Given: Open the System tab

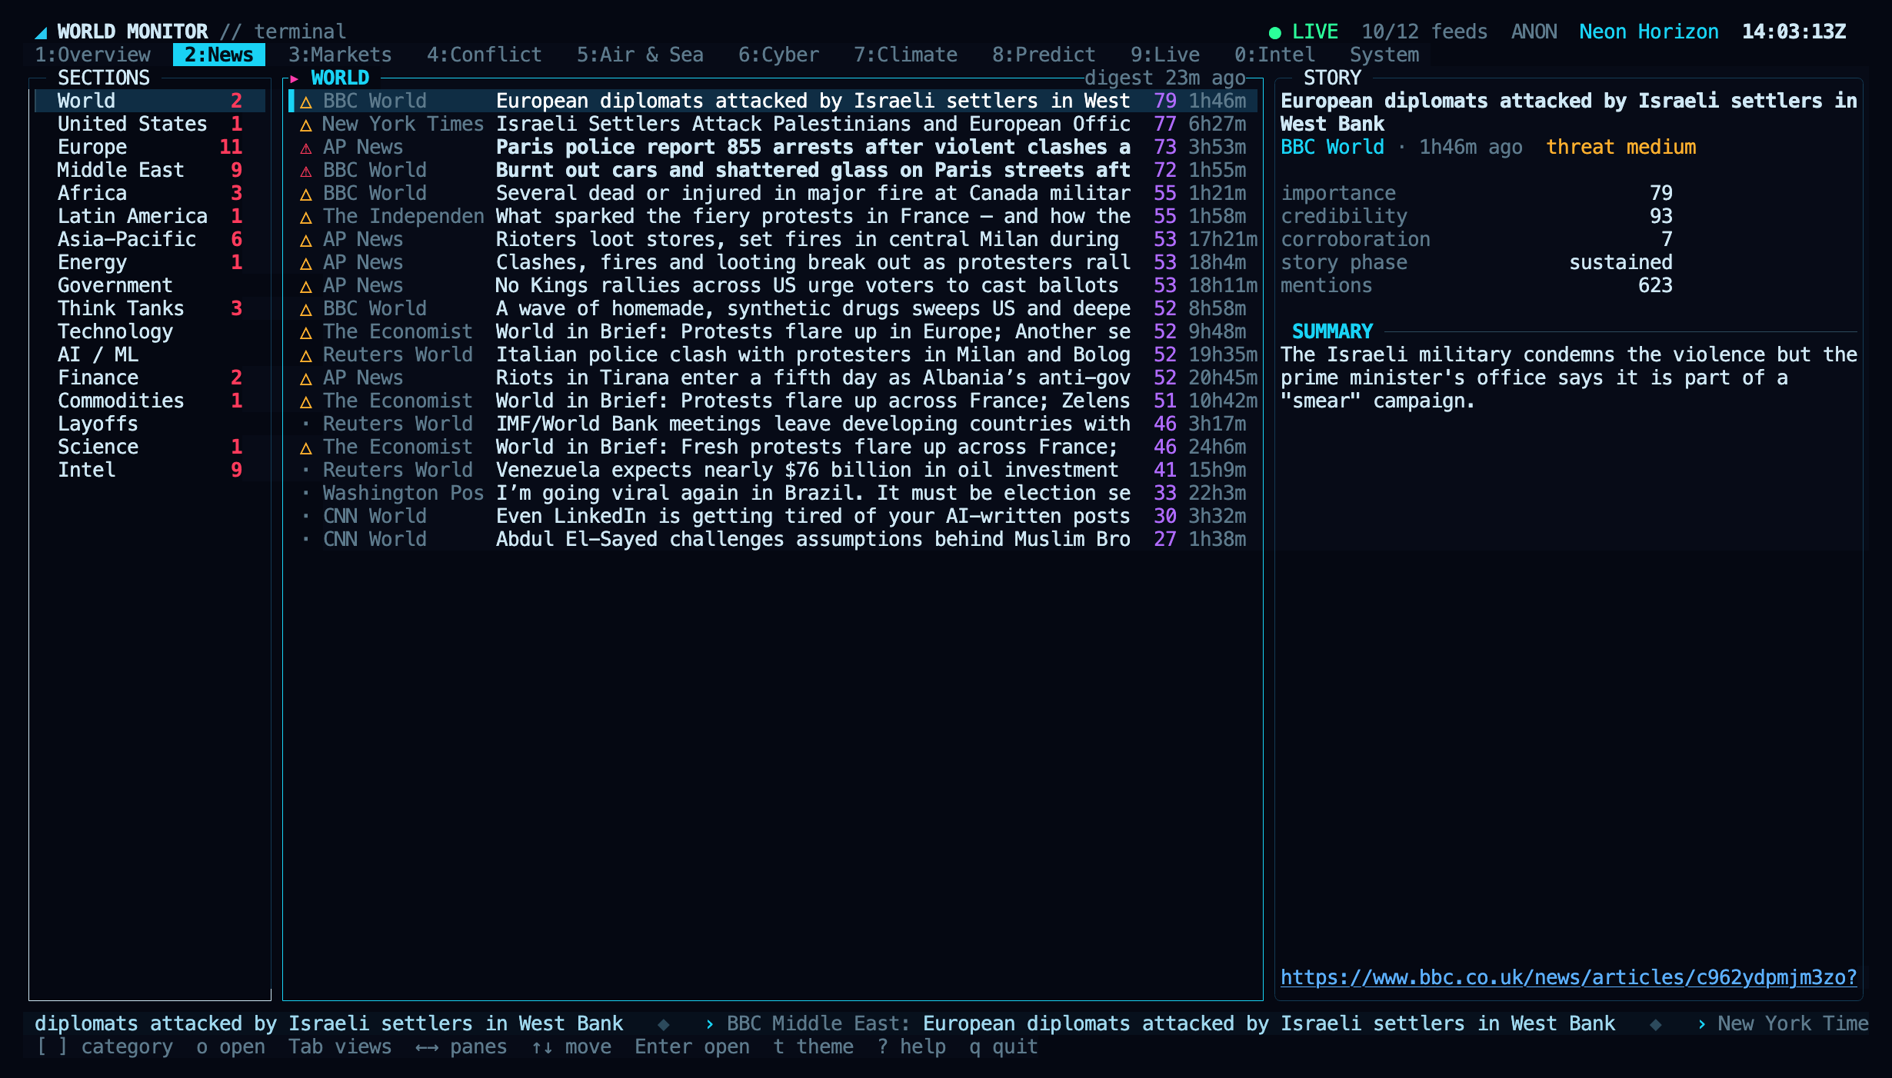Looking at the screenshot, I should coord(1384,55).
